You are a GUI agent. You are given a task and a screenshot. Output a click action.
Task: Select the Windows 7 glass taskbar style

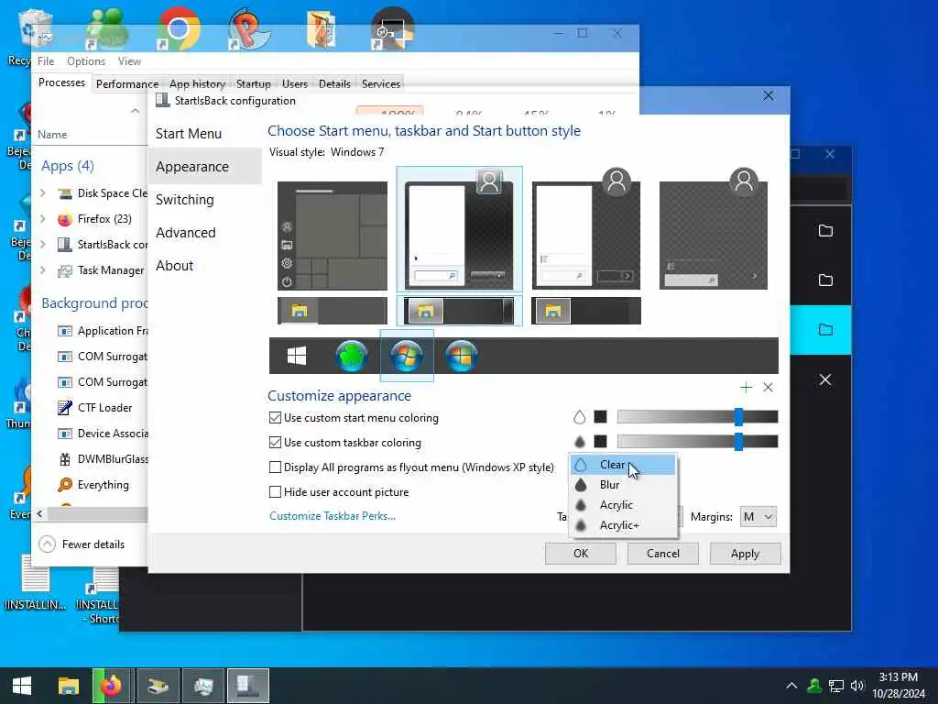coord(459,312)
